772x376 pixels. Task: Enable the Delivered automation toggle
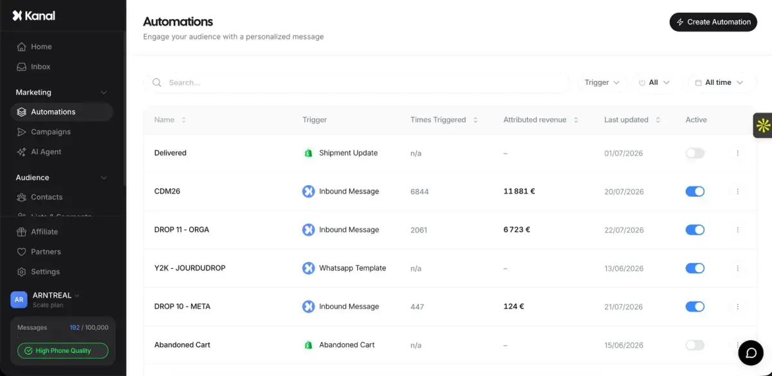coord(695,153)
